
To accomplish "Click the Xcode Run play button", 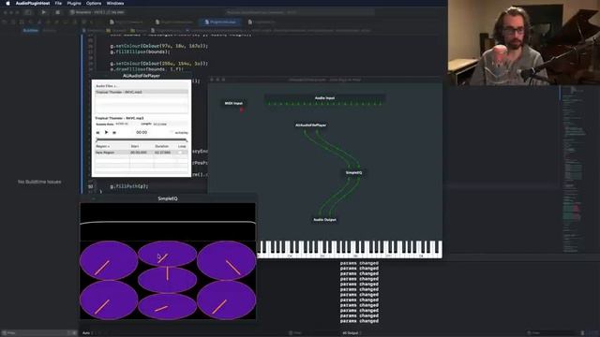I will 44,12.
